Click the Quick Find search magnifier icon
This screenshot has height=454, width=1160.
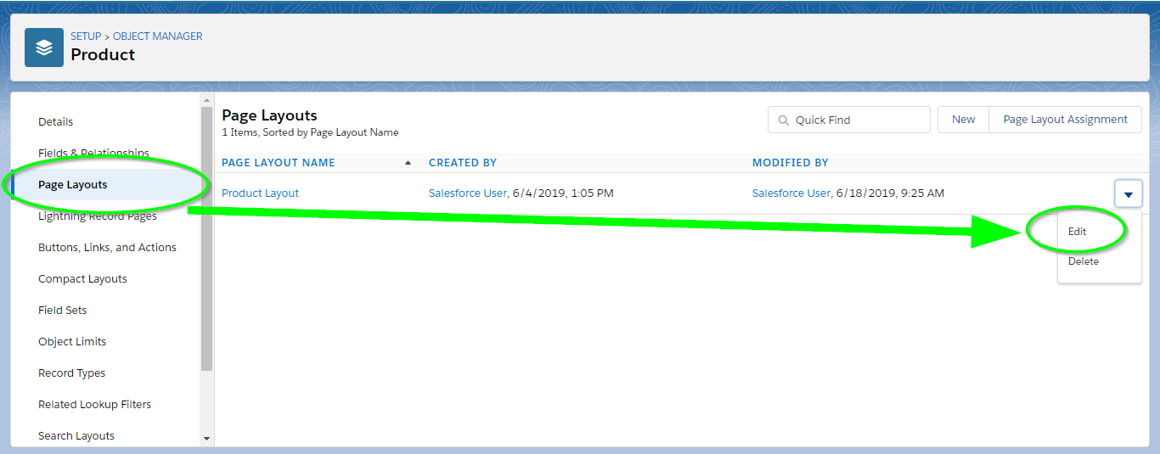pos(782,121)
